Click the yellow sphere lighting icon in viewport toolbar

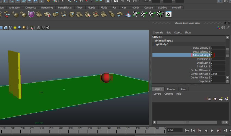pos(15,27)
